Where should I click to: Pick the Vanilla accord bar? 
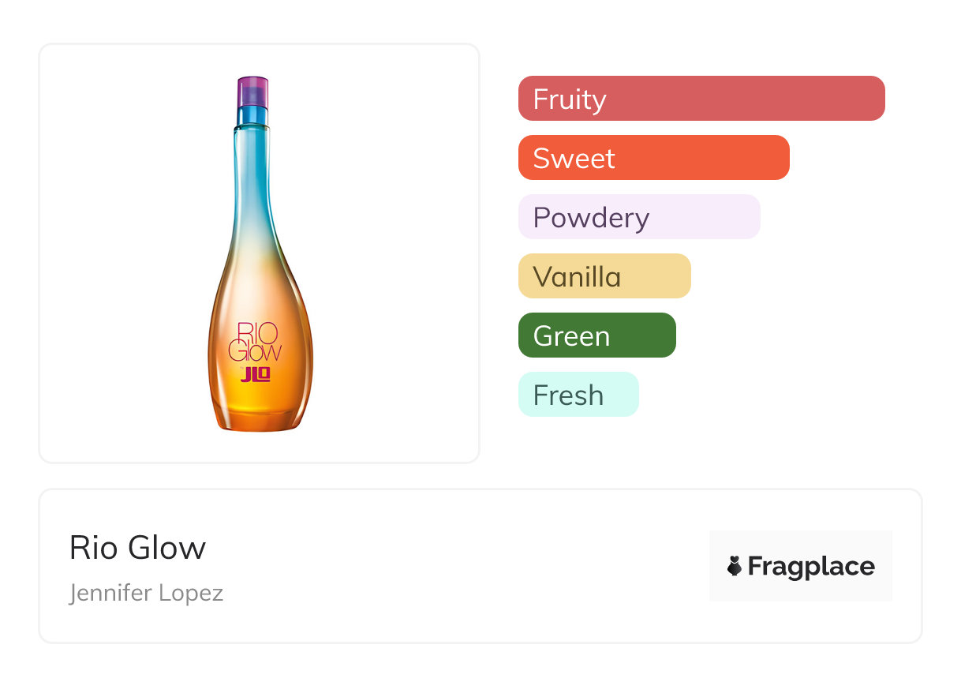(x=604, y=276)
